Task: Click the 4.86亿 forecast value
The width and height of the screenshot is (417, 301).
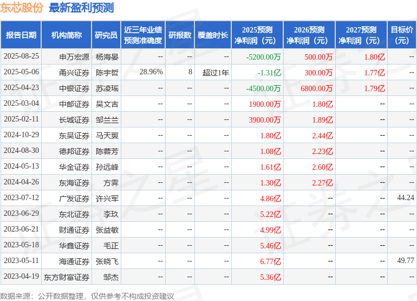Action: [x=270, y=198]
